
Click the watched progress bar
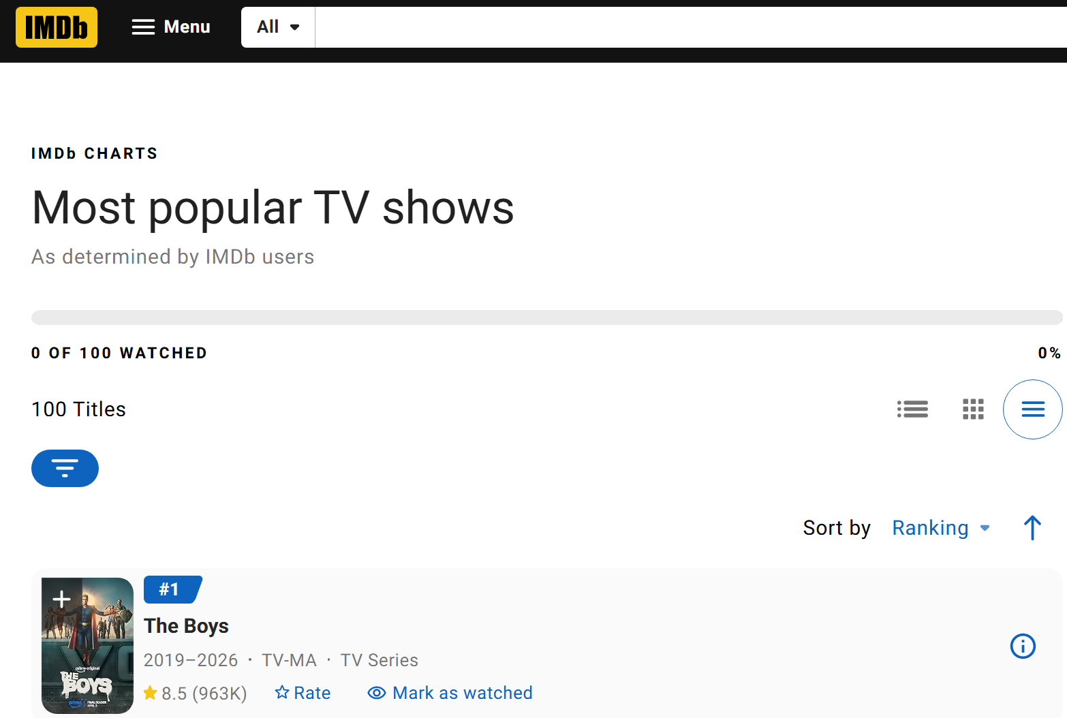tap(547, 317)
